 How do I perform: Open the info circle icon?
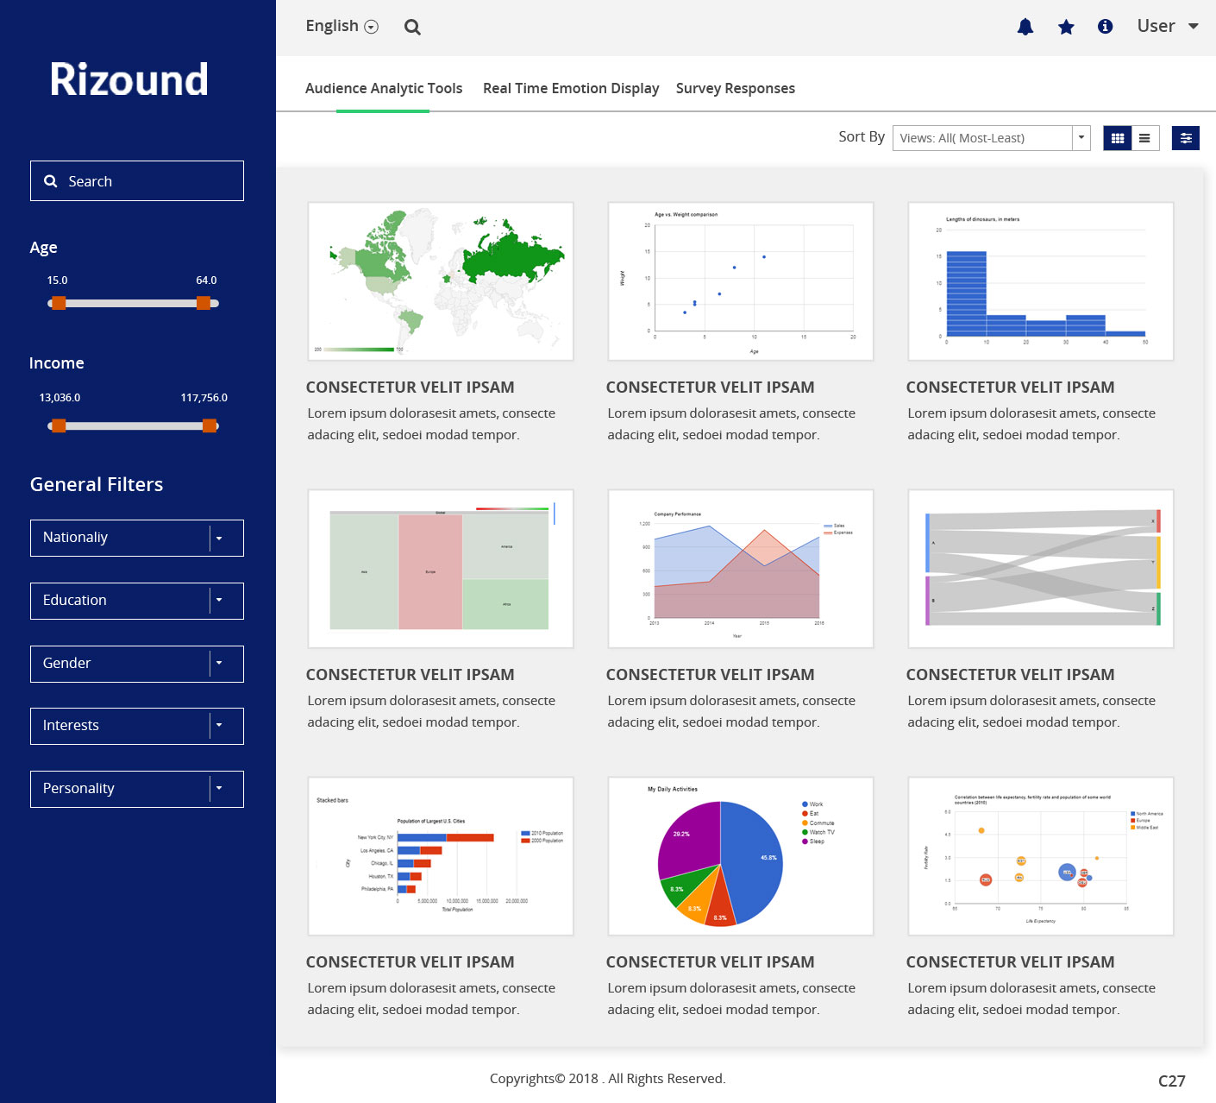1105,27
